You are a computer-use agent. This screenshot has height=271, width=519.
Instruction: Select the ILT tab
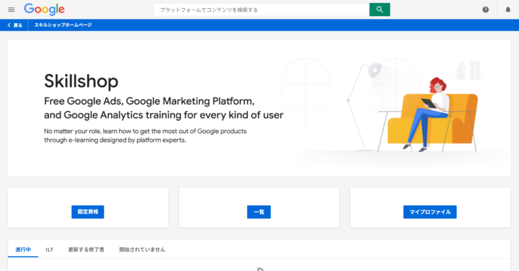tap(50, 250)
